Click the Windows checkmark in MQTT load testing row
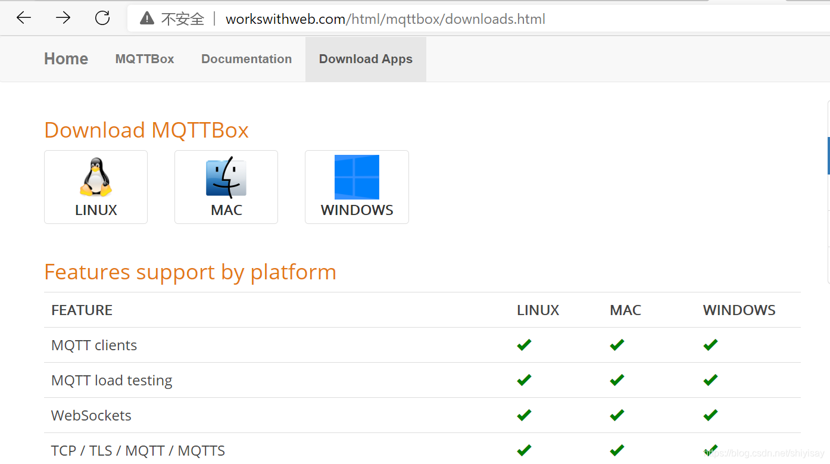Image resolution: width=830 pixels, height=464 pixels. [x=710, y=380]
